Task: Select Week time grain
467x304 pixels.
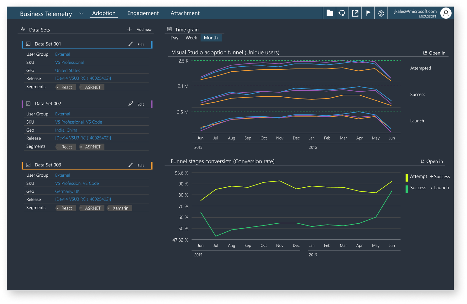Action: (x=191, y=38)
